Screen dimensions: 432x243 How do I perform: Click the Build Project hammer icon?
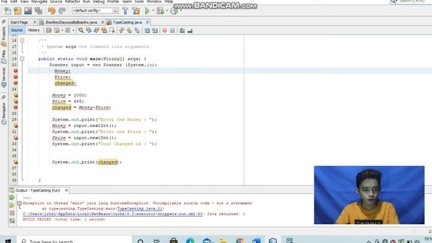click(x=126, y=11)
